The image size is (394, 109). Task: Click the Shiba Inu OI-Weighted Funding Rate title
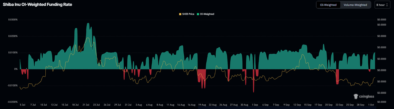37,5
